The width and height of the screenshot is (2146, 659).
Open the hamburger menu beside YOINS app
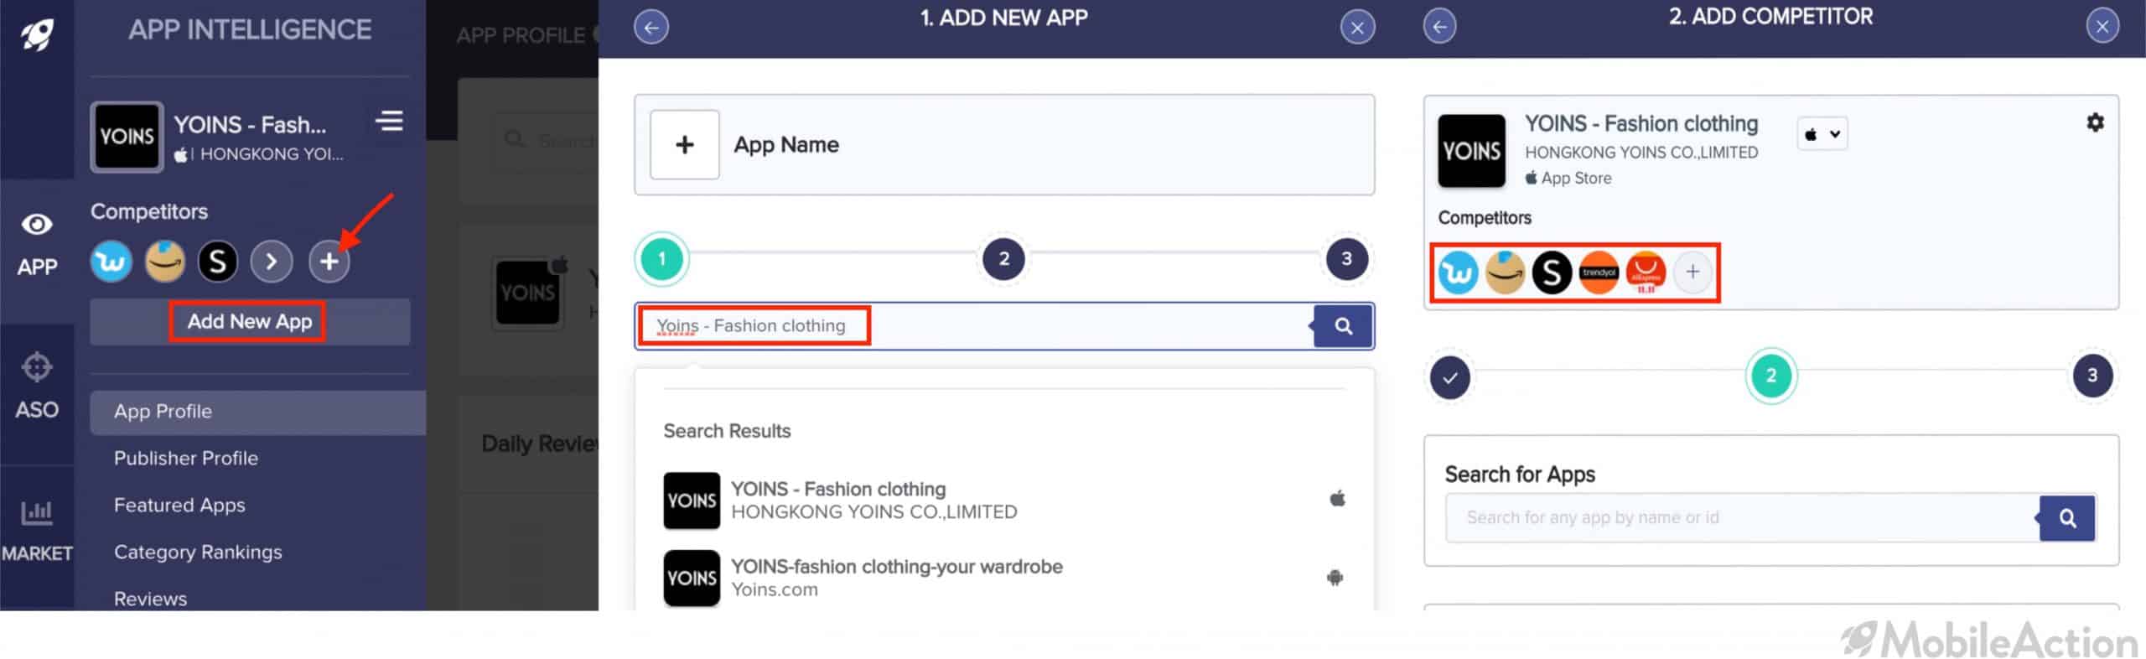tap(389, 122)
